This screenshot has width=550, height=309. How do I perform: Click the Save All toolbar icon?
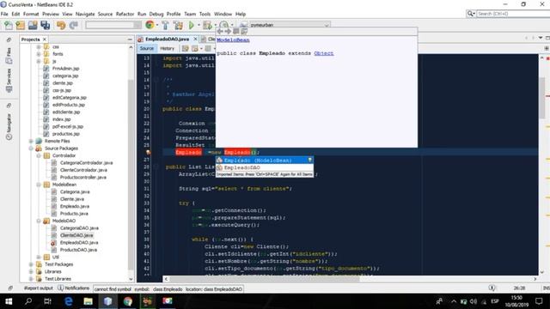click(x=46, y=25)
